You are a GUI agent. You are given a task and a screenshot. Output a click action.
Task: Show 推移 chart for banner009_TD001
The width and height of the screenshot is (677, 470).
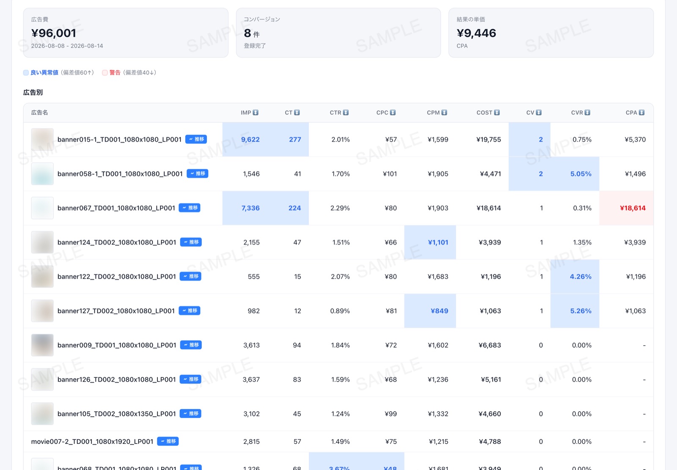tap(191, 345)
